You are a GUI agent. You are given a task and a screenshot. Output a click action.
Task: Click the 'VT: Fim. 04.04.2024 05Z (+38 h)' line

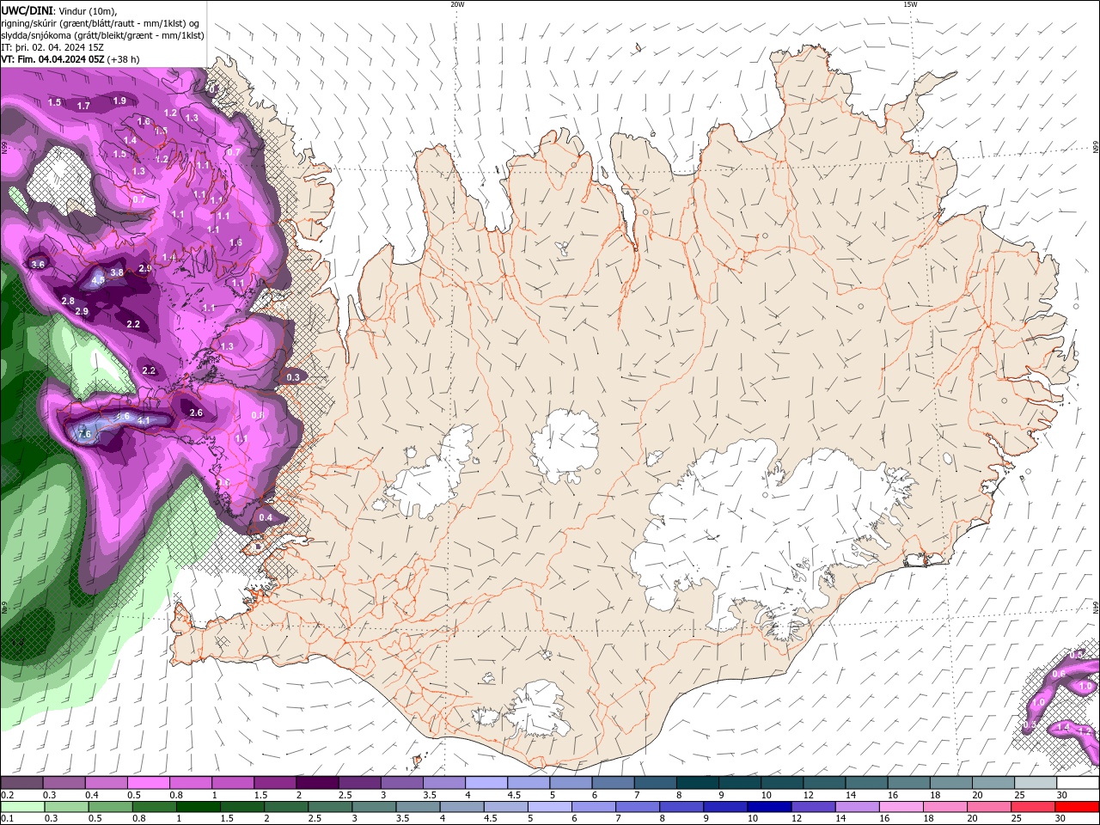(x=70, y=59)
